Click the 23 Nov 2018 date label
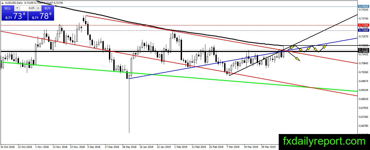The height and width of the screenshot is (150, 370). [77, 147]
